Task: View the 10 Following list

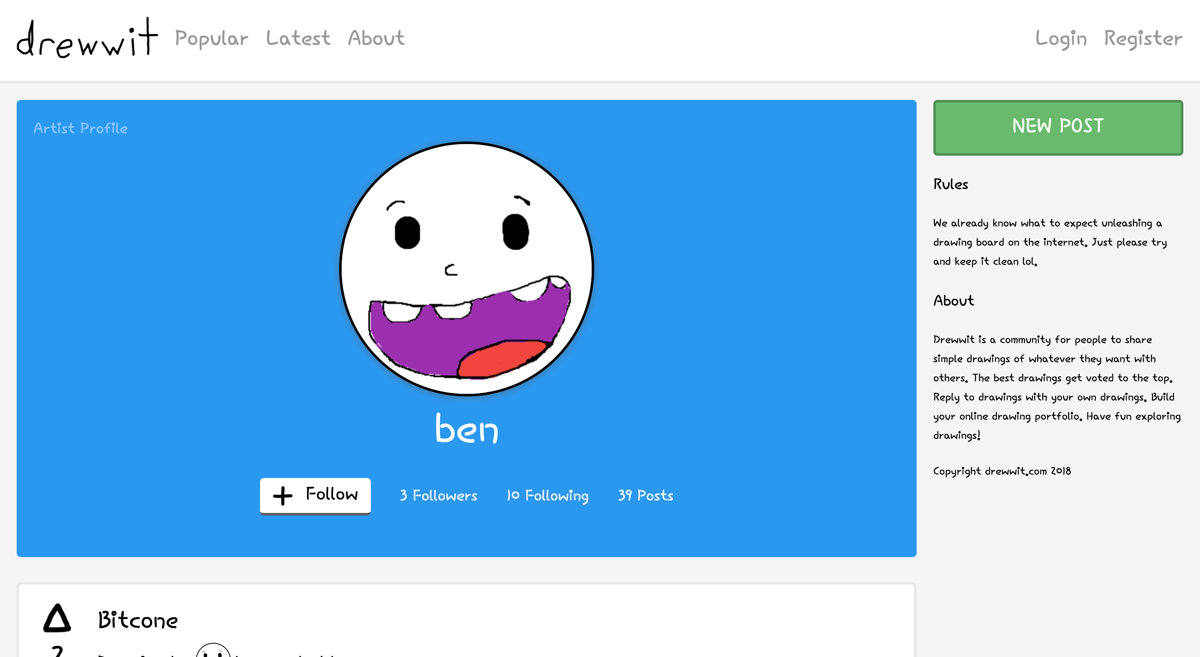Action: tap(547, 495)
